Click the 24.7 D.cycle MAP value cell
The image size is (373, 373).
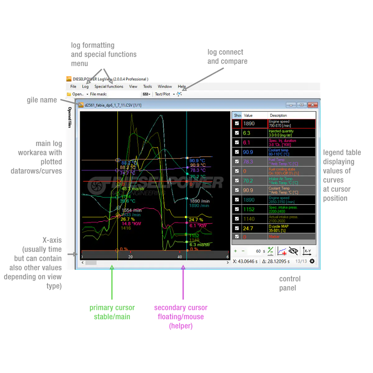[255, 228]
